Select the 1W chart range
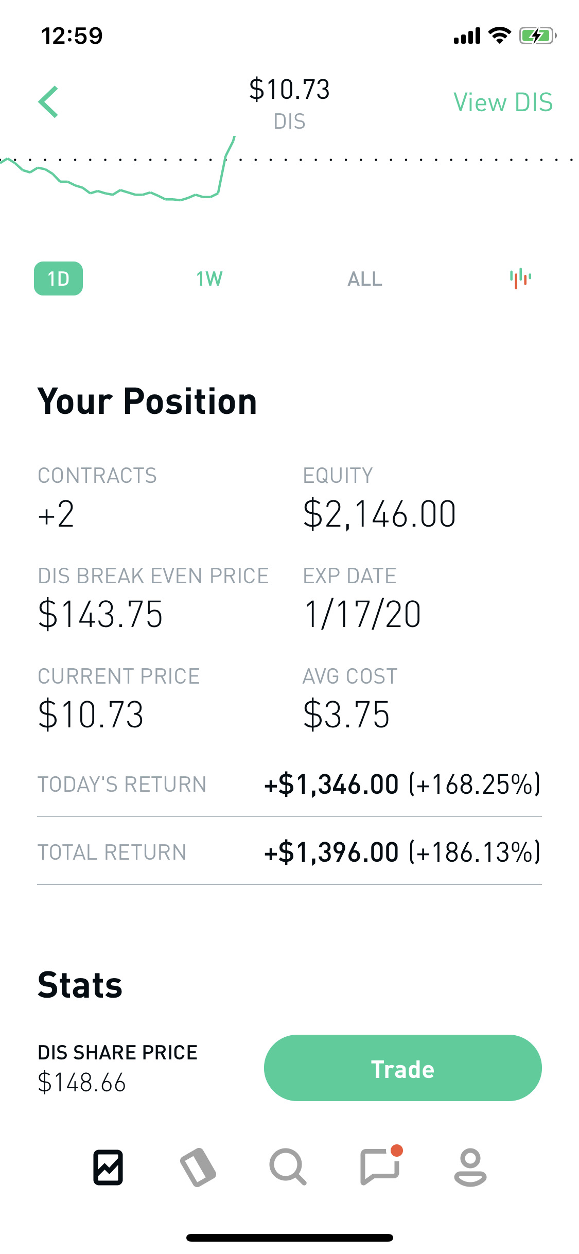 tap(209, 279)
